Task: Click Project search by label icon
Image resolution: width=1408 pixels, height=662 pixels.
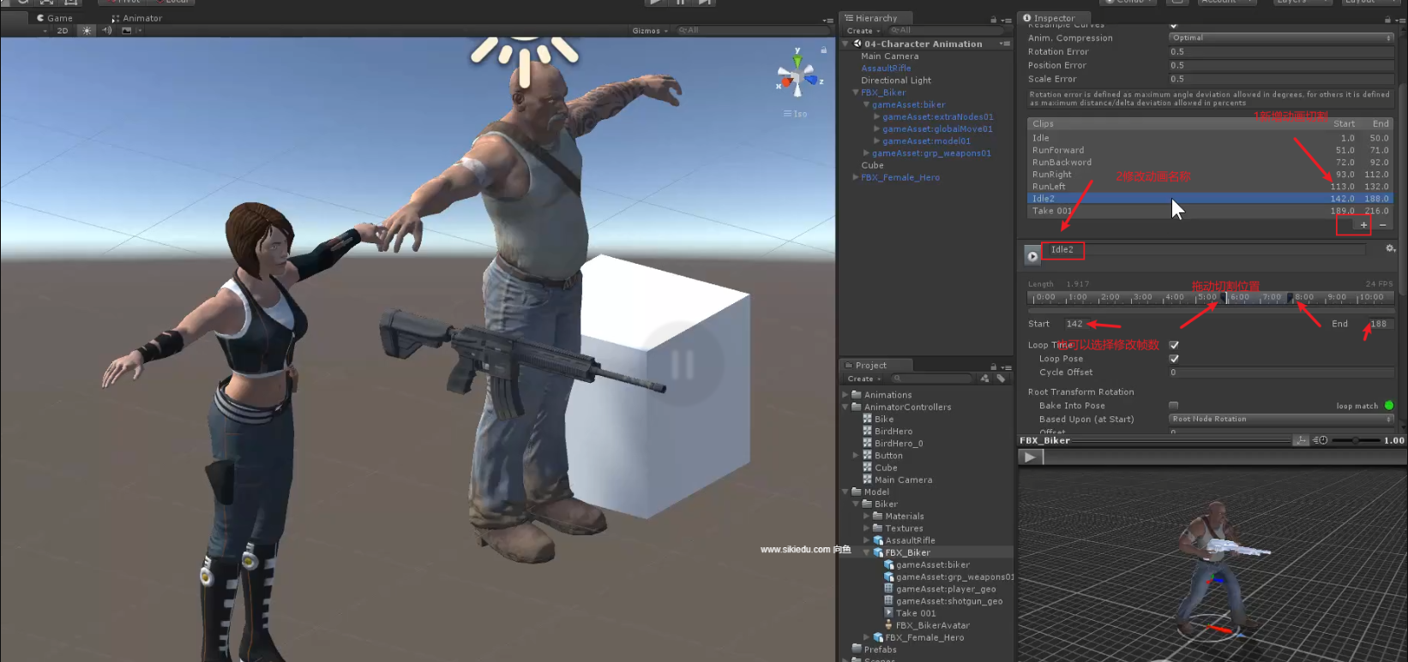Action: tap(1000, 379)
